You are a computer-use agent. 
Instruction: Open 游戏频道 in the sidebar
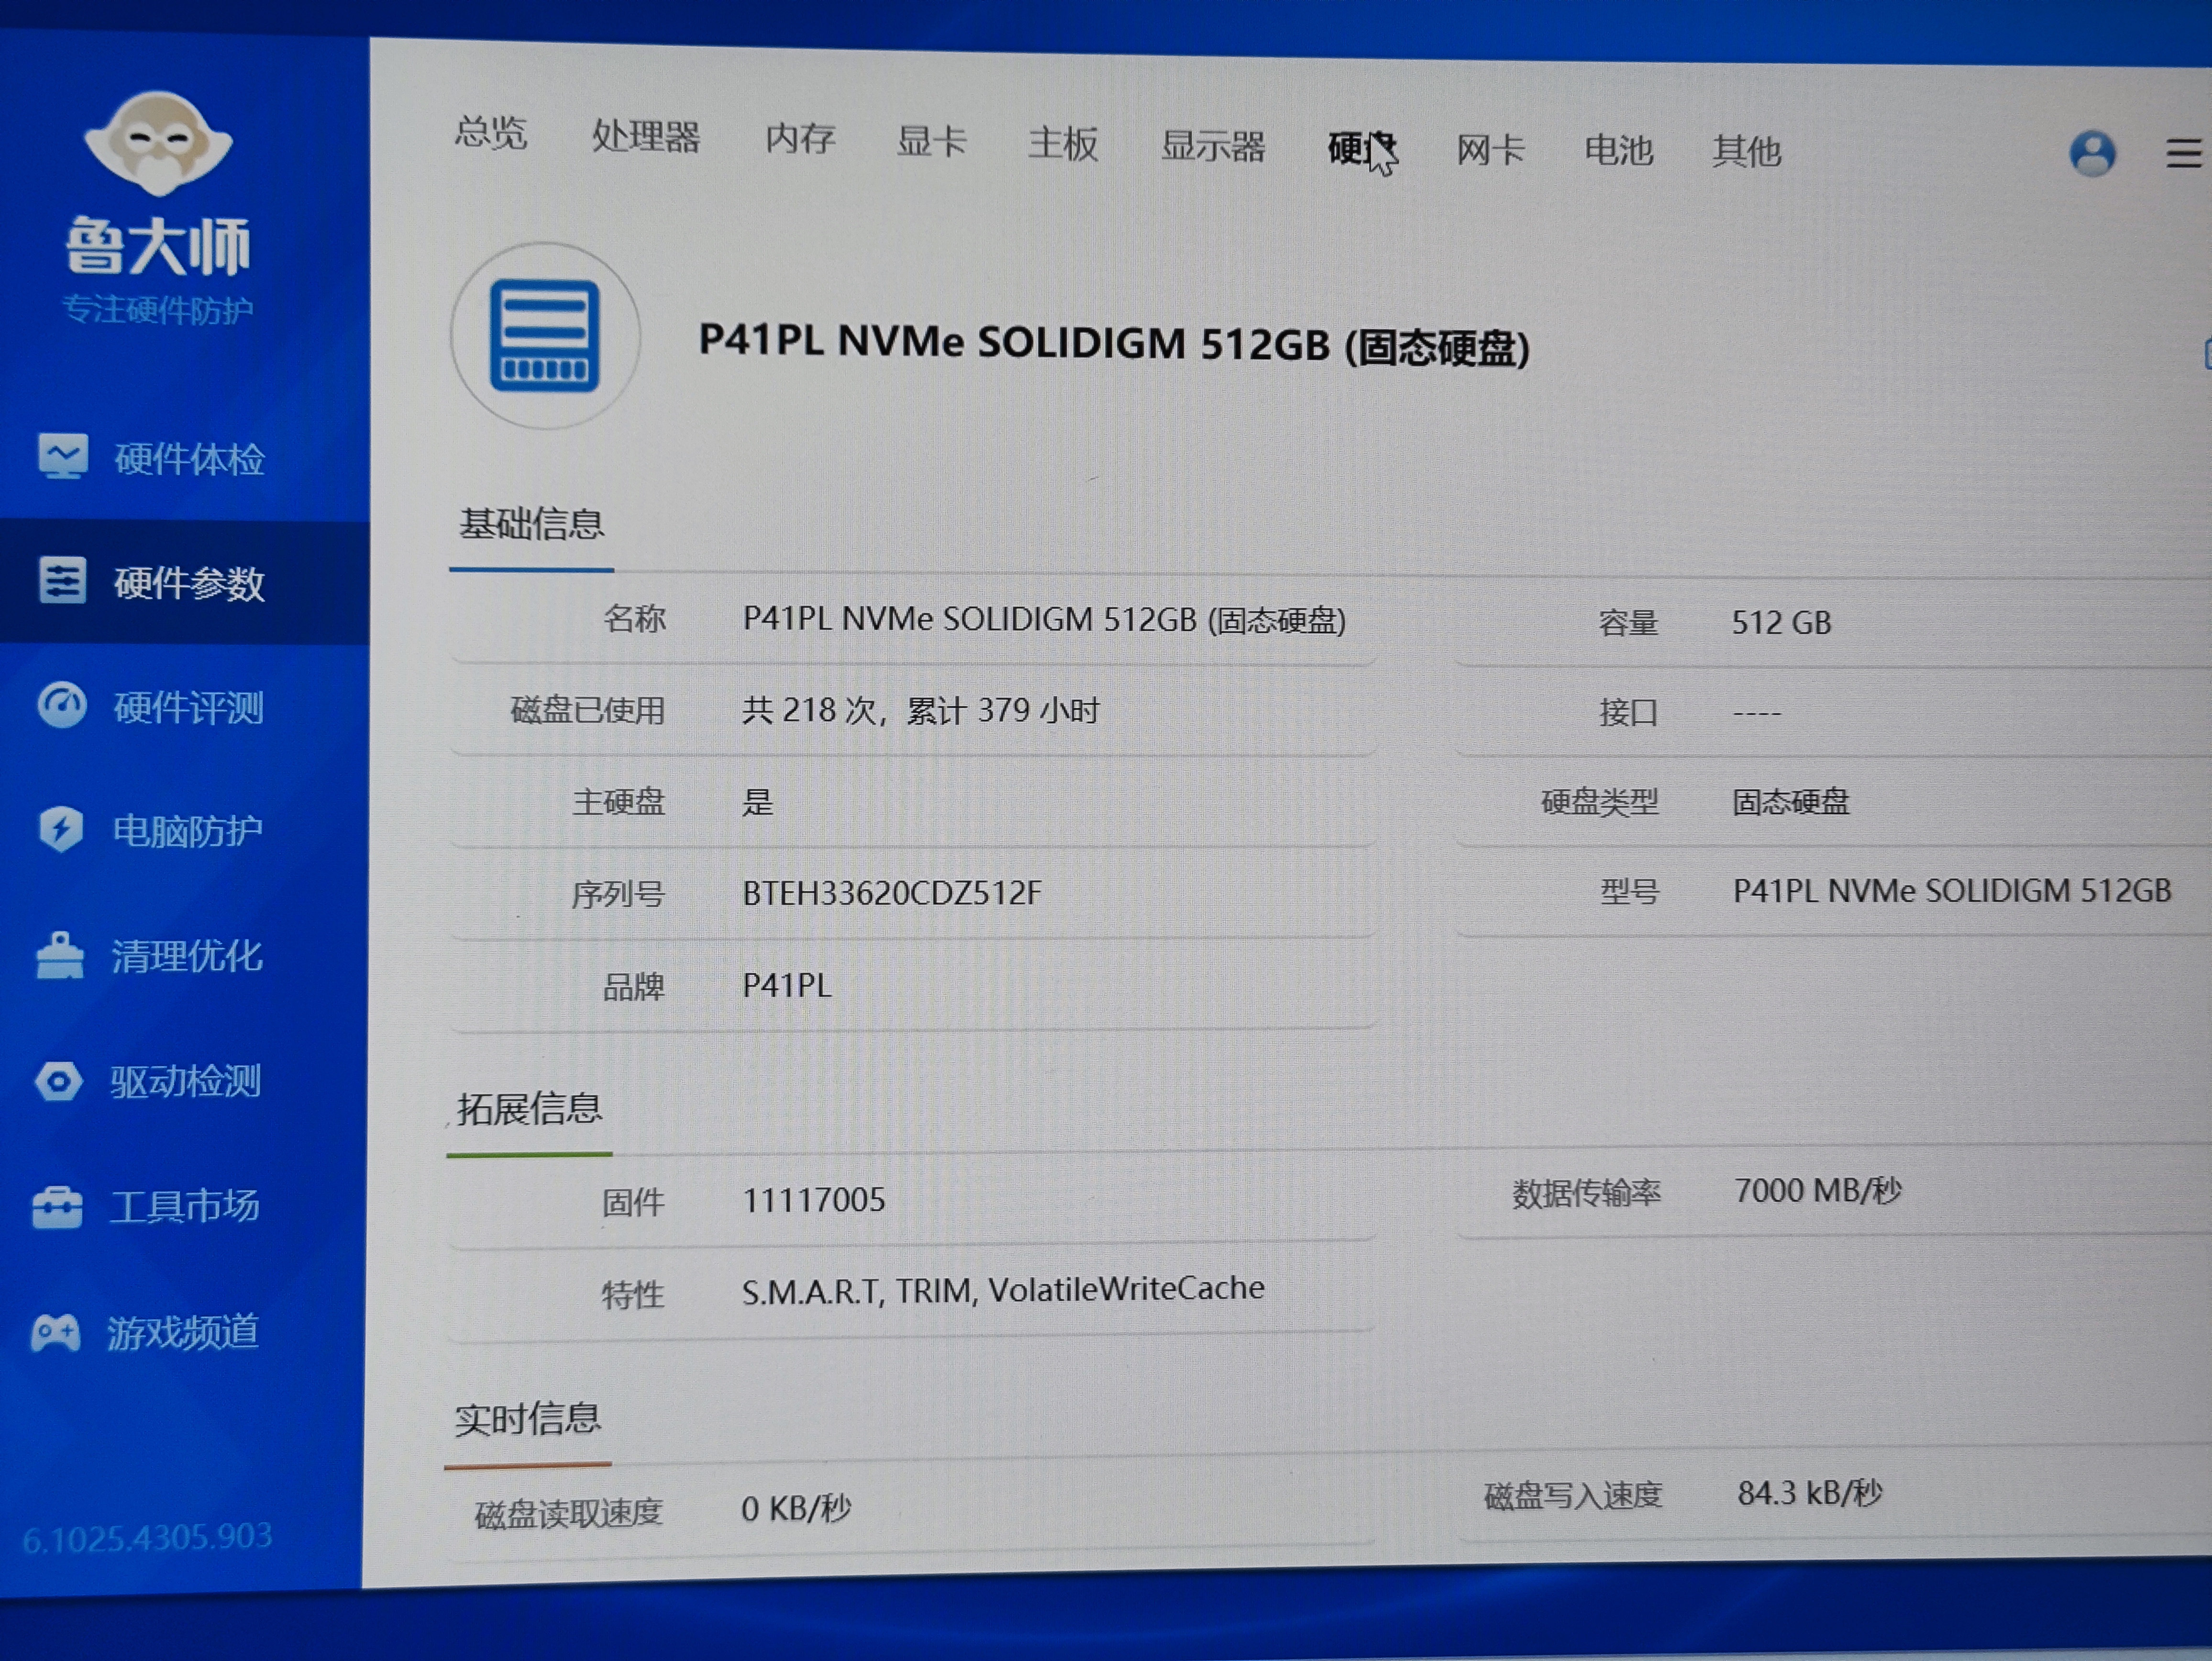tap(183, 1332)
